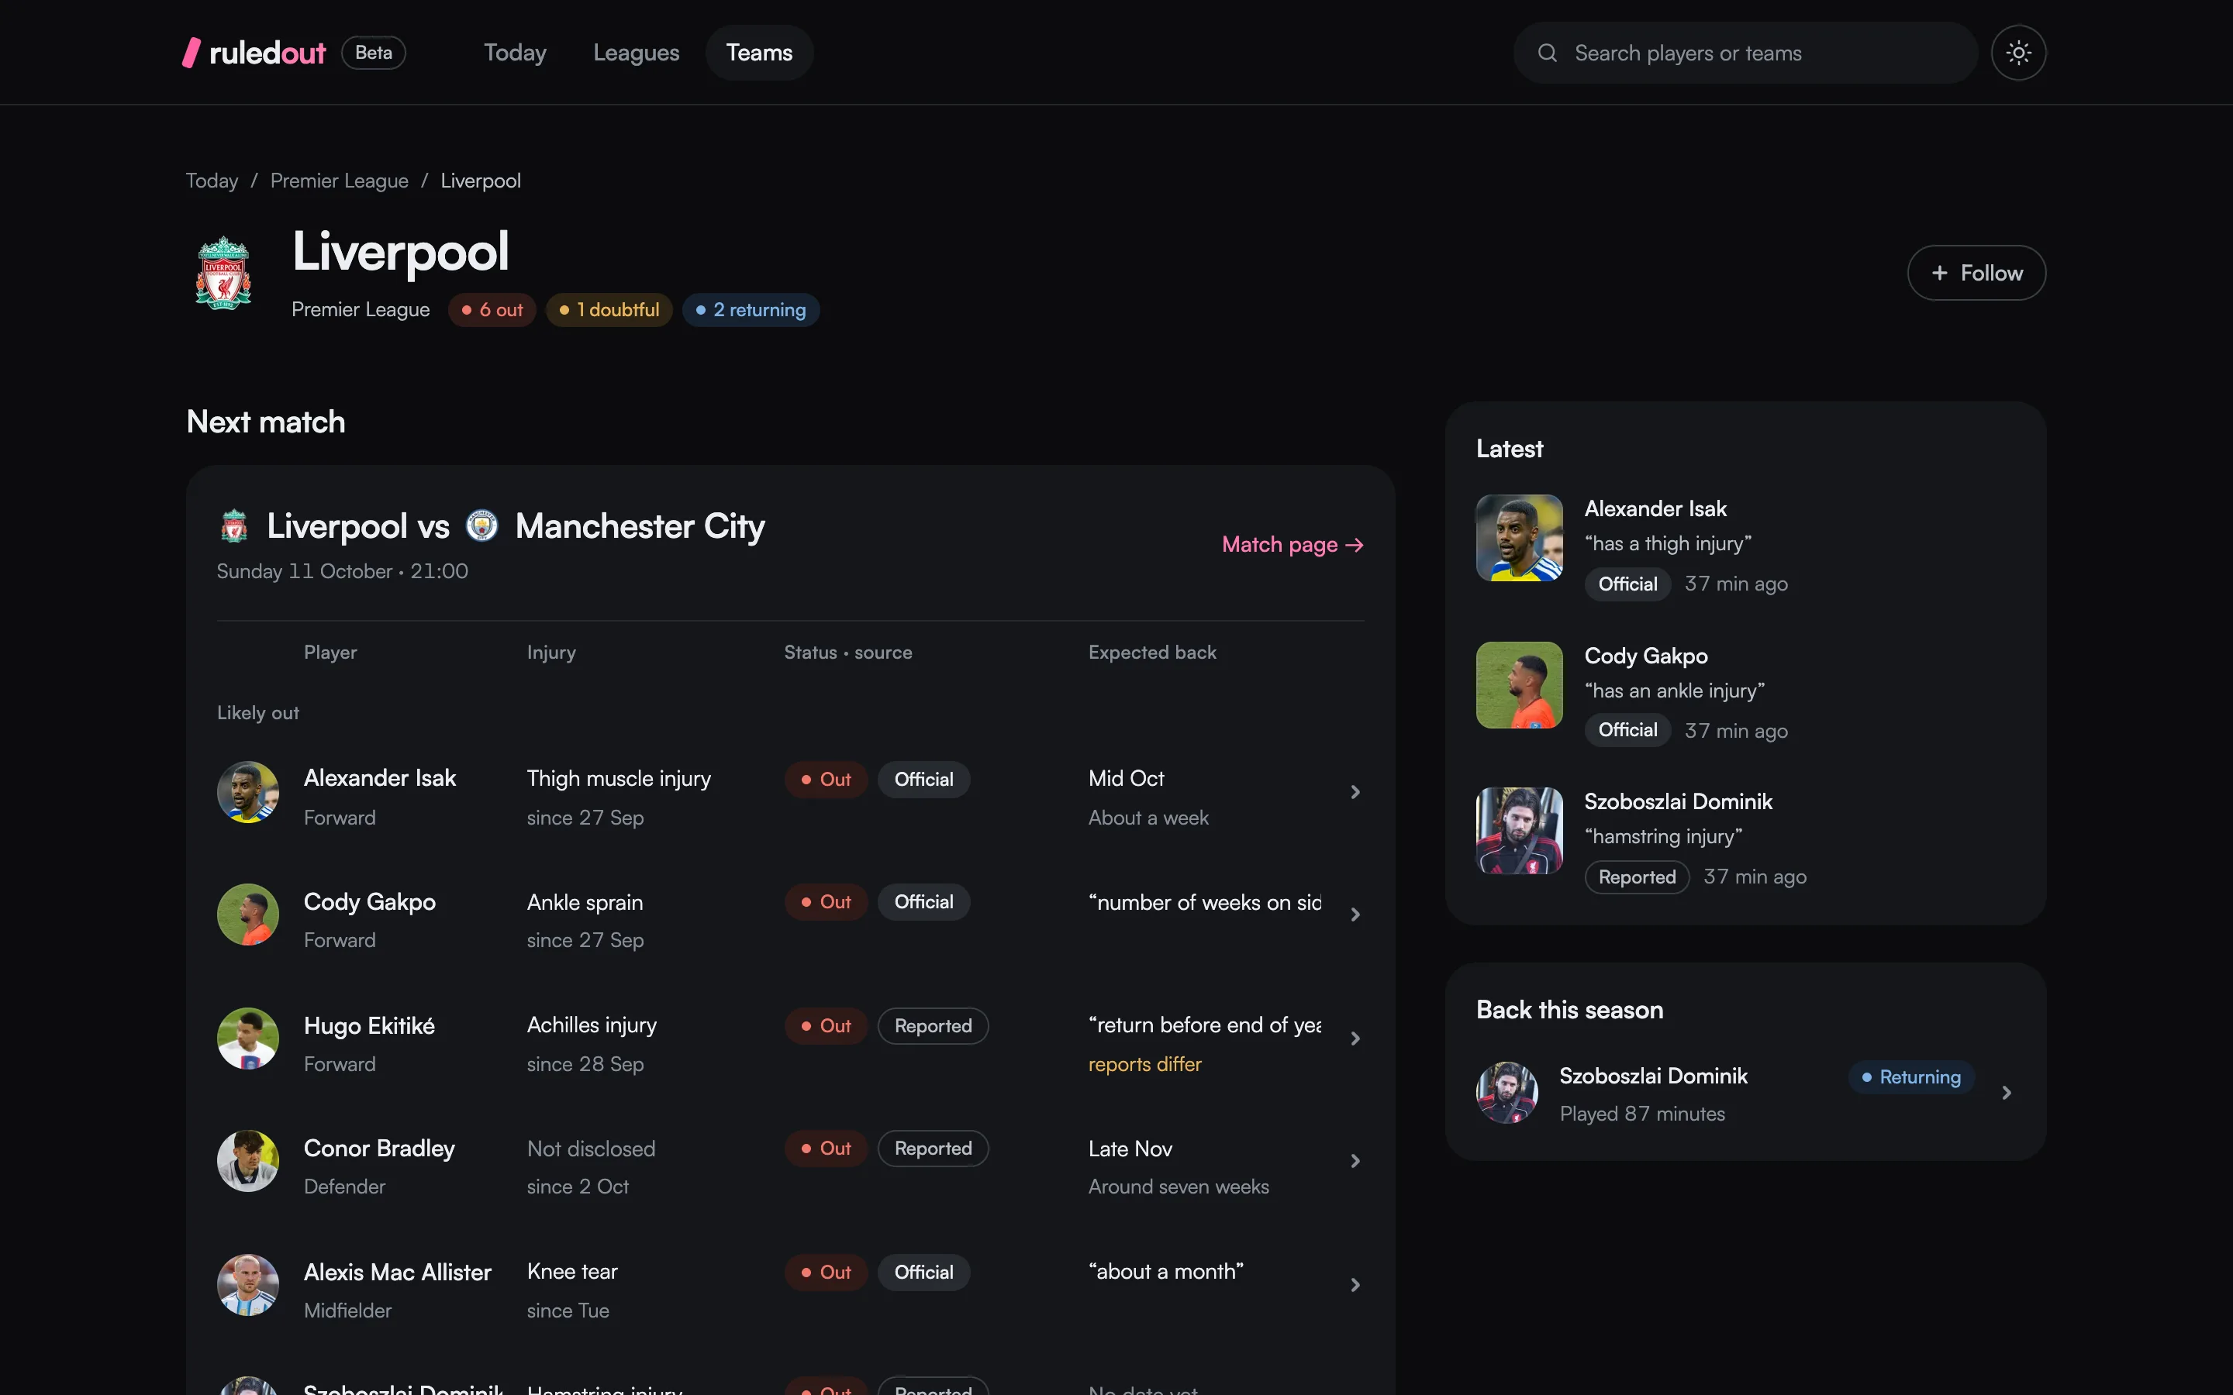Click 'Late Nov' expected back text
The image size is (2233, 1395).
click(x=1130, y=1149)
